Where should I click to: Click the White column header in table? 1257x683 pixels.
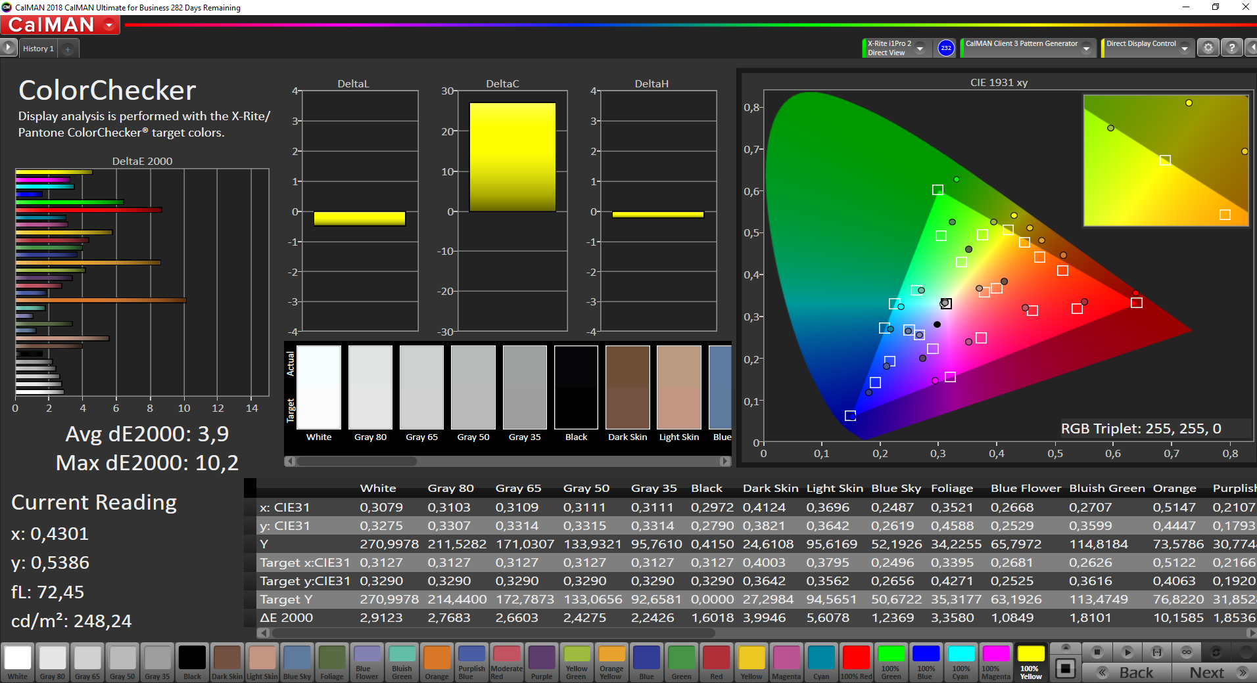tap(378, 488)
